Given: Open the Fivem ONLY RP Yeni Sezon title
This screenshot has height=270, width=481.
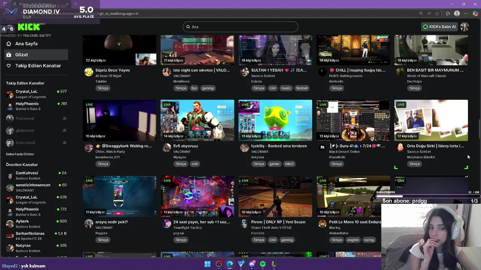Looking at the screenshot, I should tap(278, 222).
